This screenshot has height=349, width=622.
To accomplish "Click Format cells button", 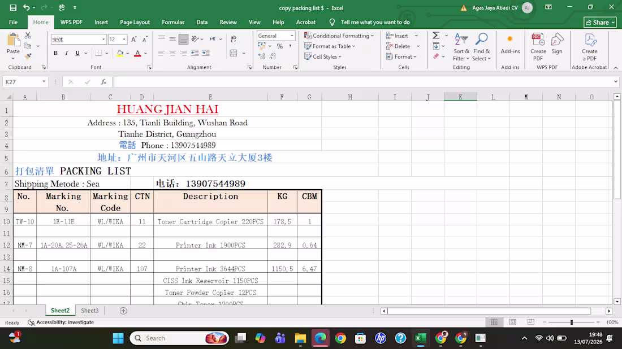I will pyautogui.click(x=401, y=56).
